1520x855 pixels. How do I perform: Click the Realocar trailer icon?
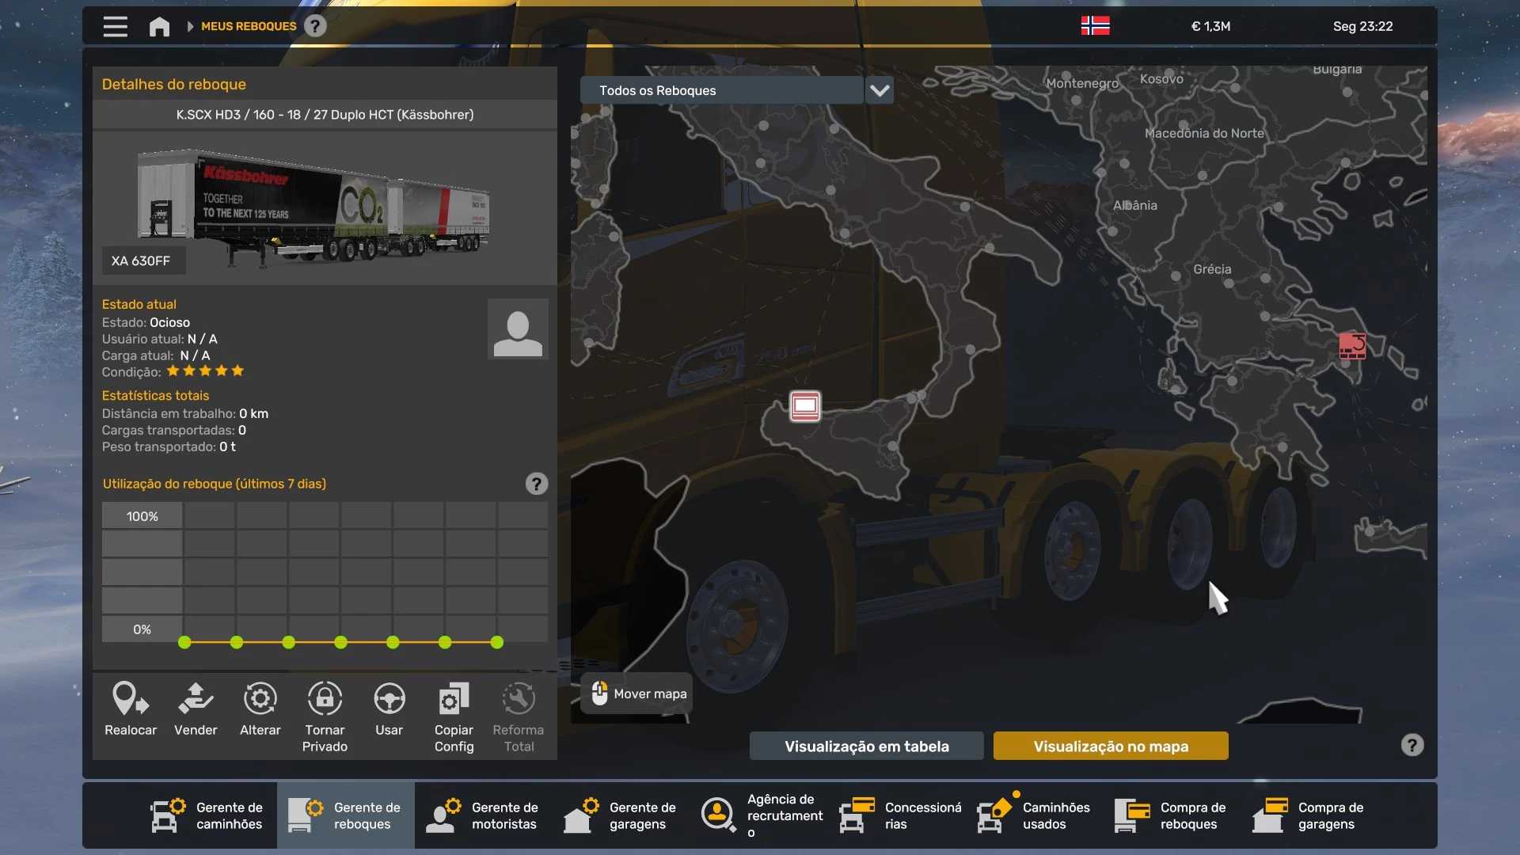coord(131,700)
